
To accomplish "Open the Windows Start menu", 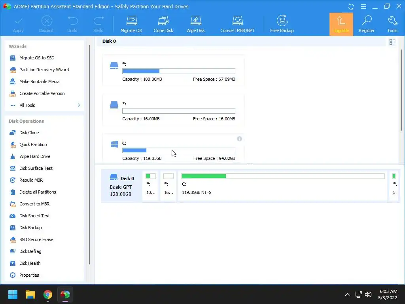I will pyautogui.click(x=13, y=294).
